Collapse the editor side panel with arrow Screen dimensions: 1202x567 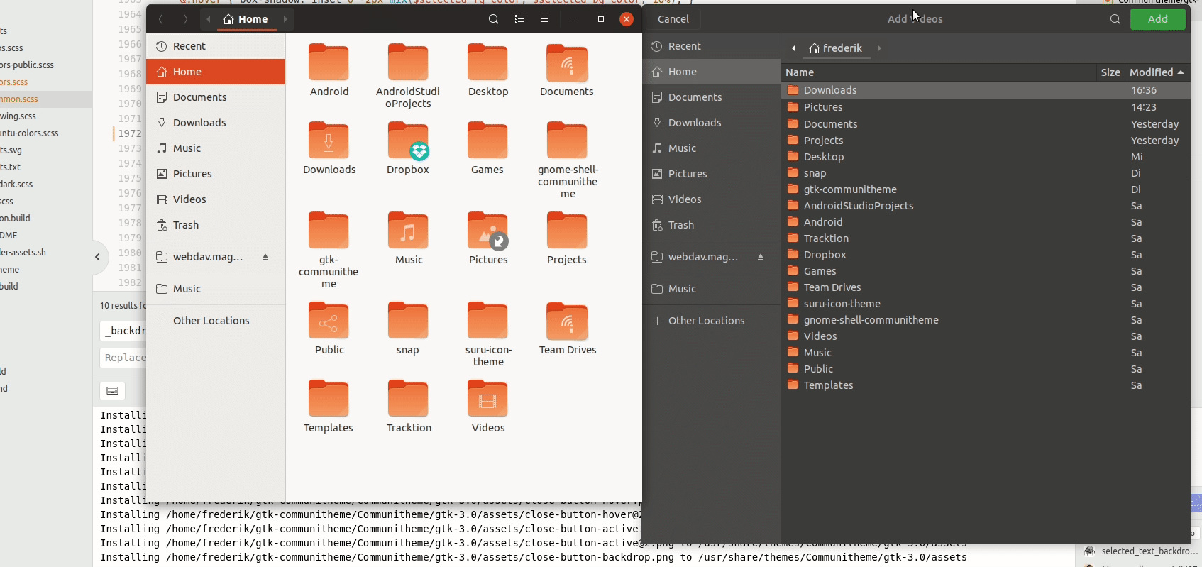pos(97,257)
